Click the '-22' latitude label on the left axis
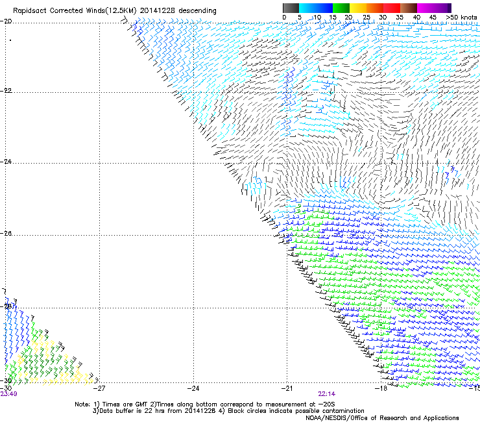 point(6,91)
